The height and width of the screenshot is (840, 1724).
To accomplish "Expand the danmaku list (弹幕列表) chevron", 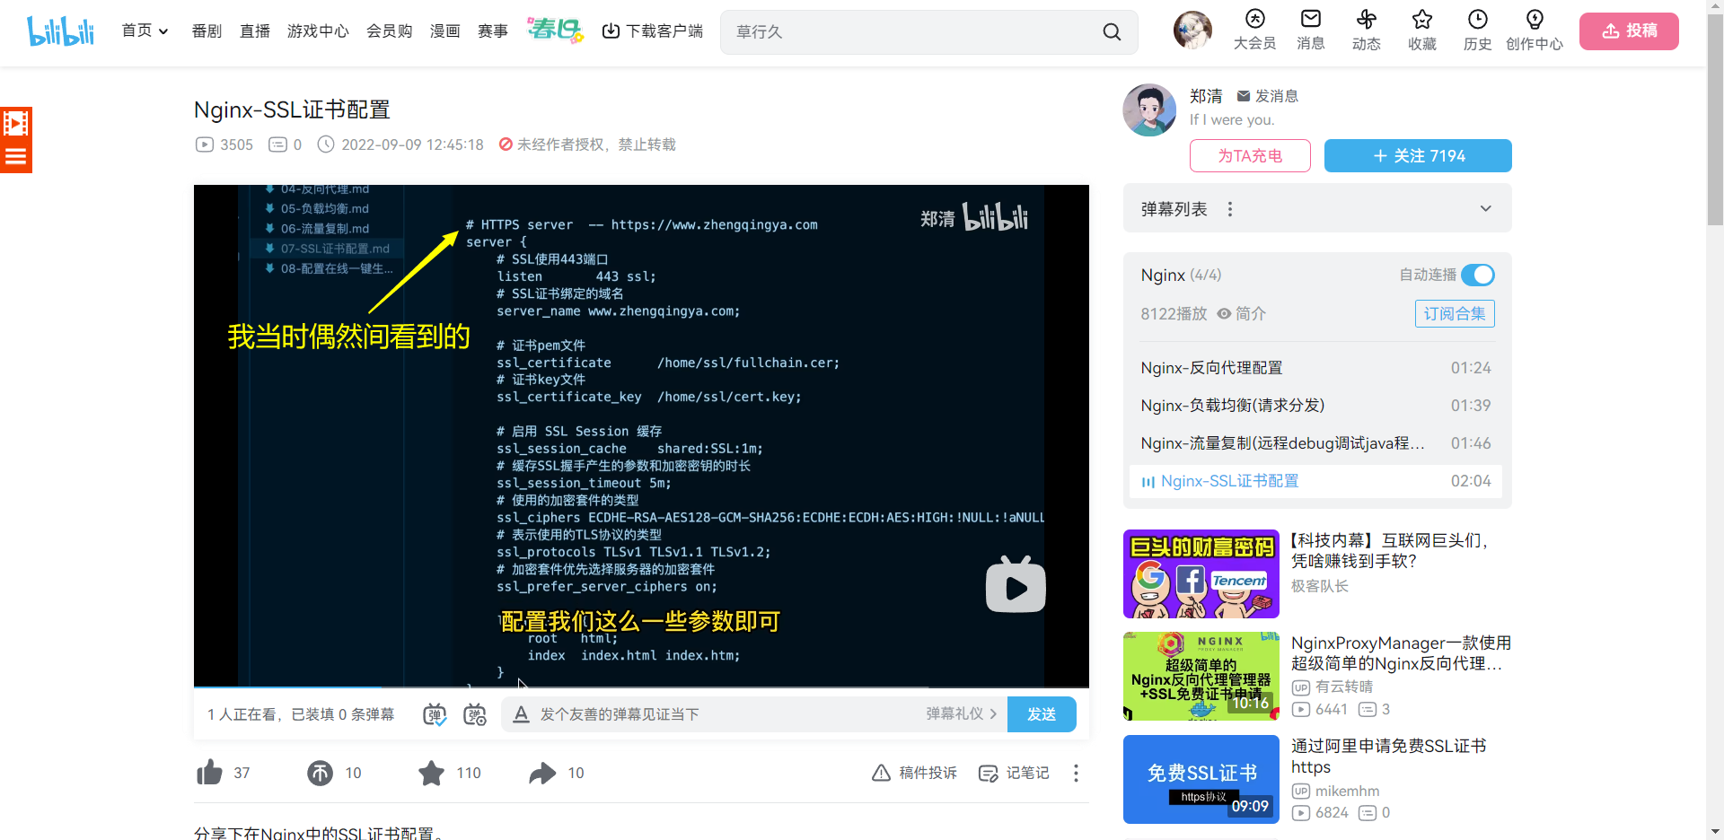I will 1485,209.
